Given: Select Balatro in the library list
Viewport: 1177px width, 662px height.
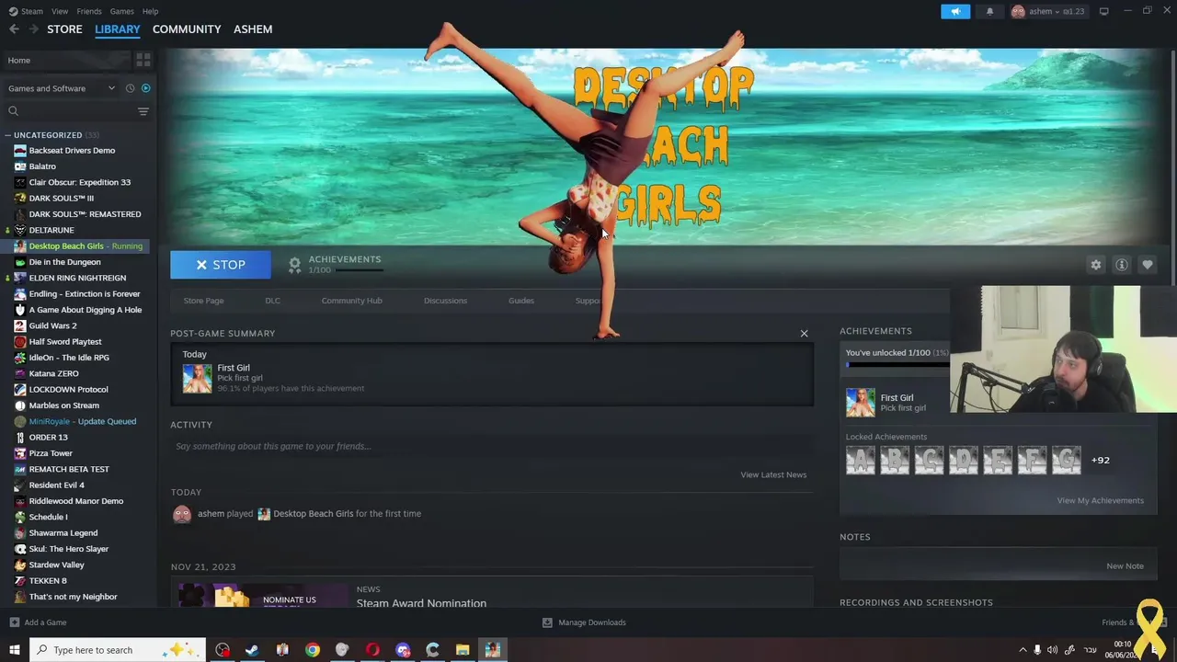Looking at the screenshot, I should pyautogui.click(x=42, y=166).
